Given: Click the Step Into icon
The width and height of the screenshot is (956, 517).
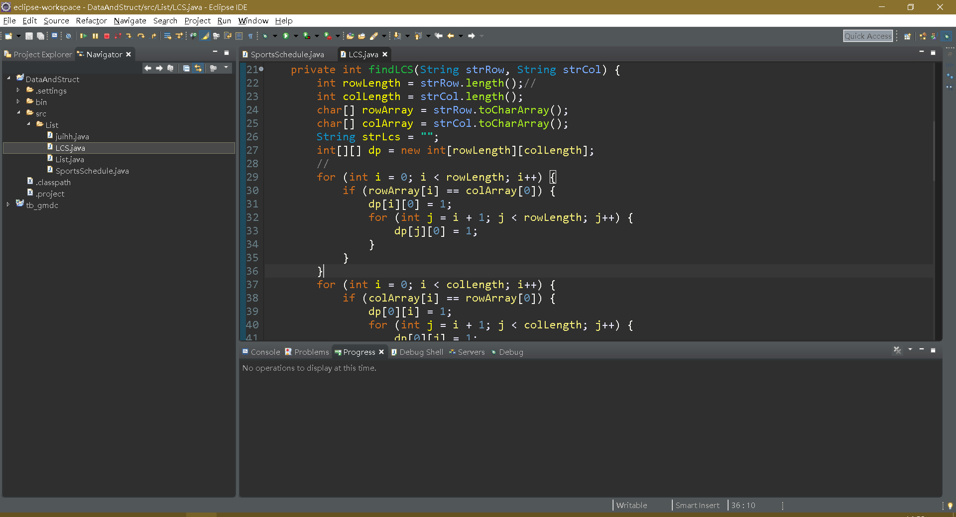Looking at the screenshot, I should point(129,36).
